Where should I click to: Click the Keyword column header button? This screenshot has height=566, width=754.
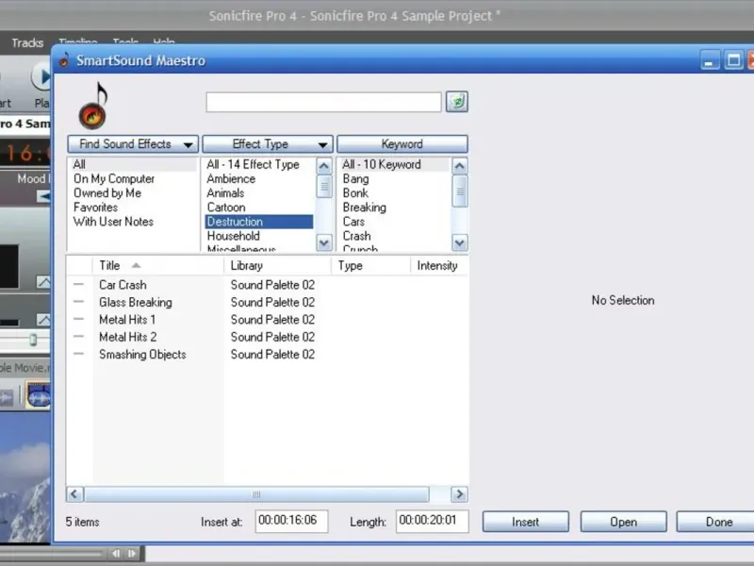coord(402,144)
